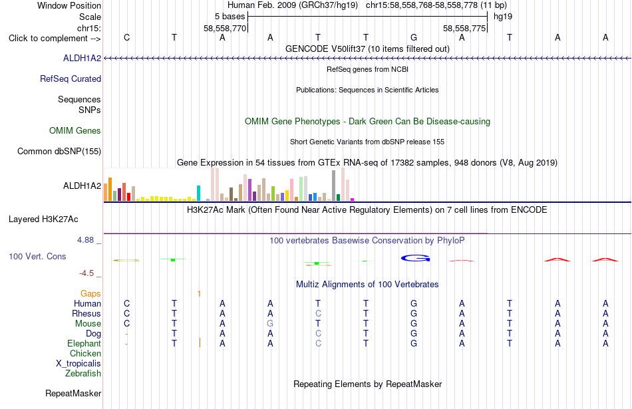Image resolution: width=632 pixels, height=409 pixels.
Task: Open the 100 Vert. Cons track label
Action: pyautogui.click(x=37, y=257)
